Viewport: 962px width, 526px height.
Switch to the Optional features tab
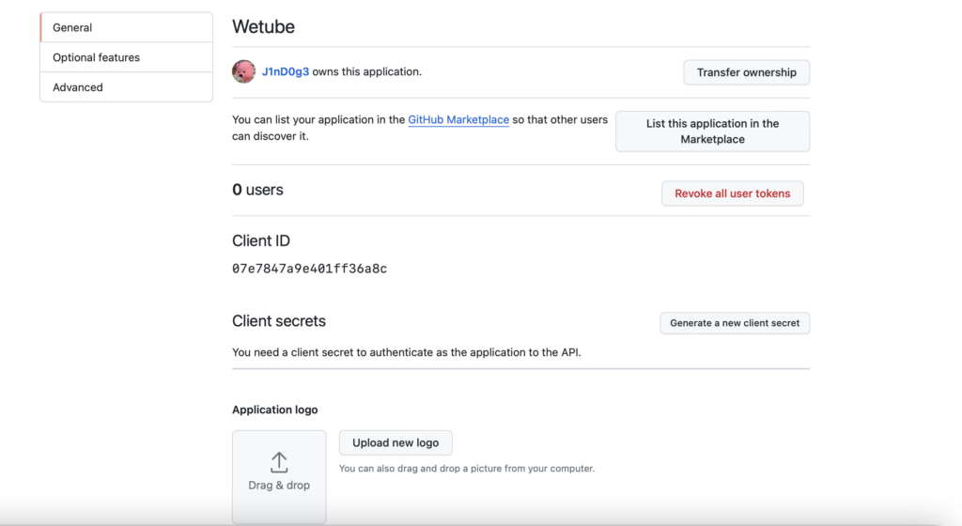[127, 57]
